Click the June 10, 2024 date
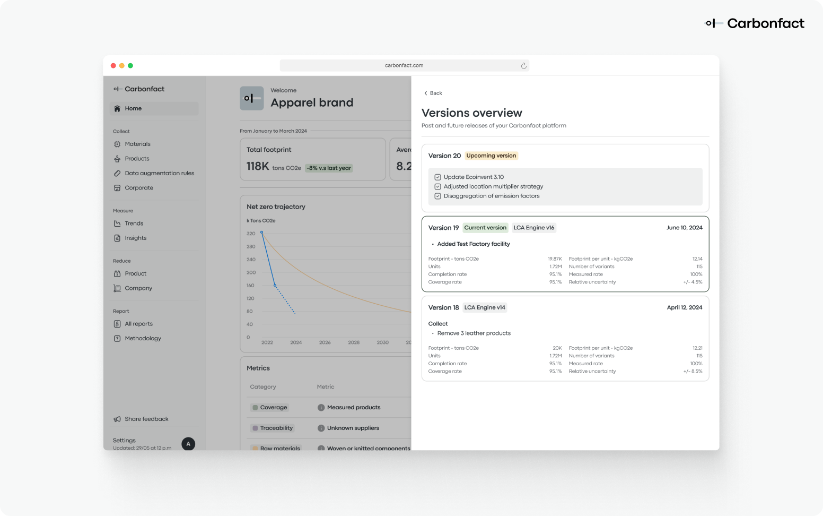Viewport: 823px width, 516px height. click(685, 228)
